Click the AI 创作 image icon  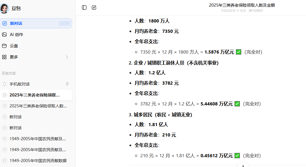pos(4,35)
